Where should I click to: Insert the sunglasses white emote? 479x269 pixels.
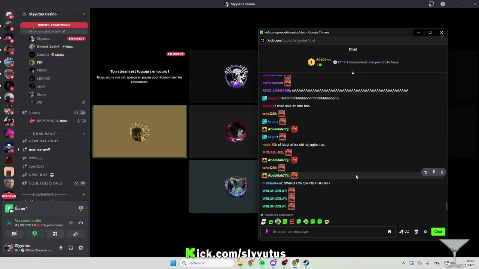(x=263, y=222)
